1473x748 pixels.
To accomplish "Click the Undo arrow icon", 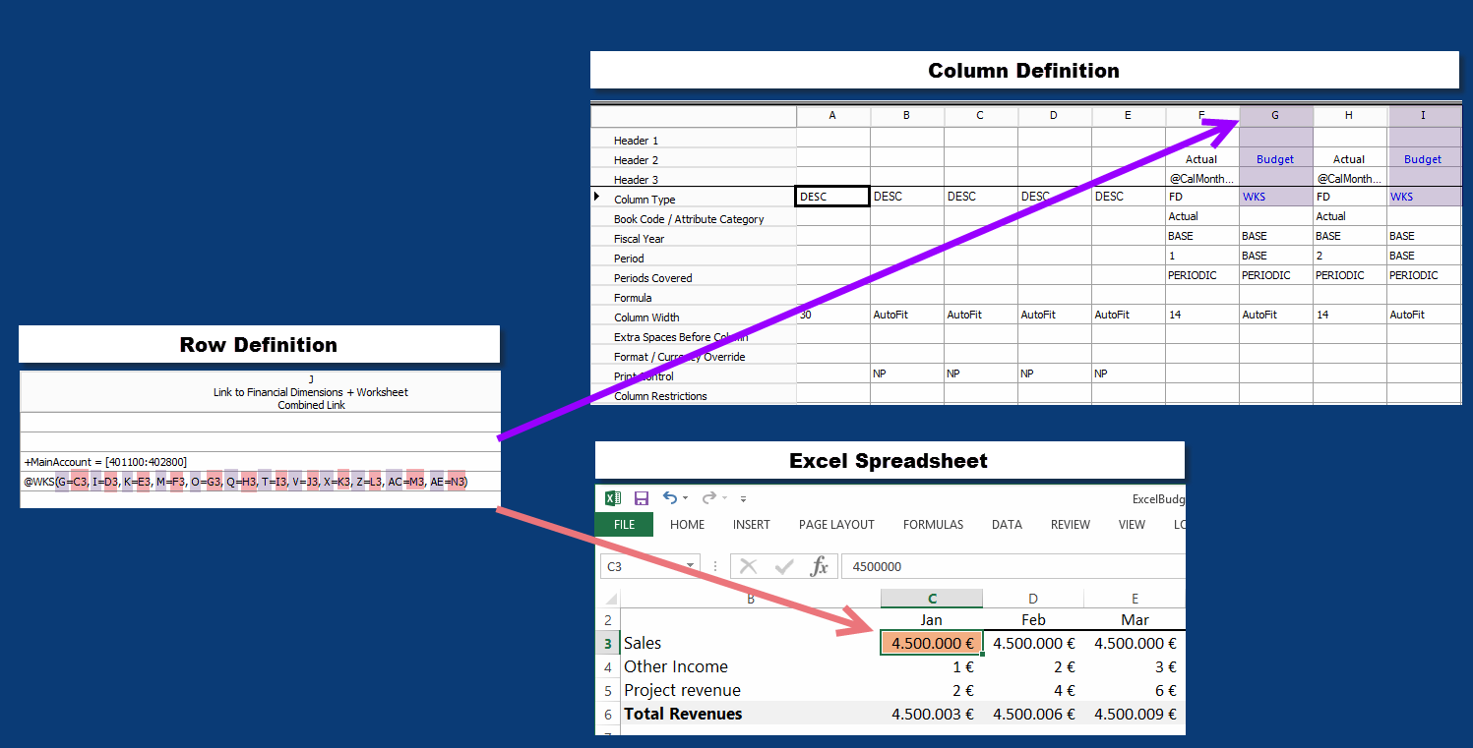I will pos(669,498).
